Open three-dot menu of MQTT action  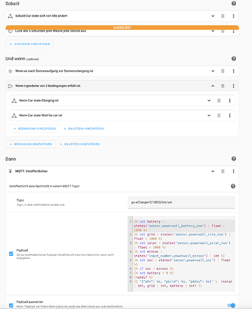[x=234, y=171]
